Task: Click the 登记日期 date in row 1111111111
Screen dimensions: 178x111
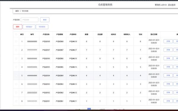Action: click(x=154, y=101)
